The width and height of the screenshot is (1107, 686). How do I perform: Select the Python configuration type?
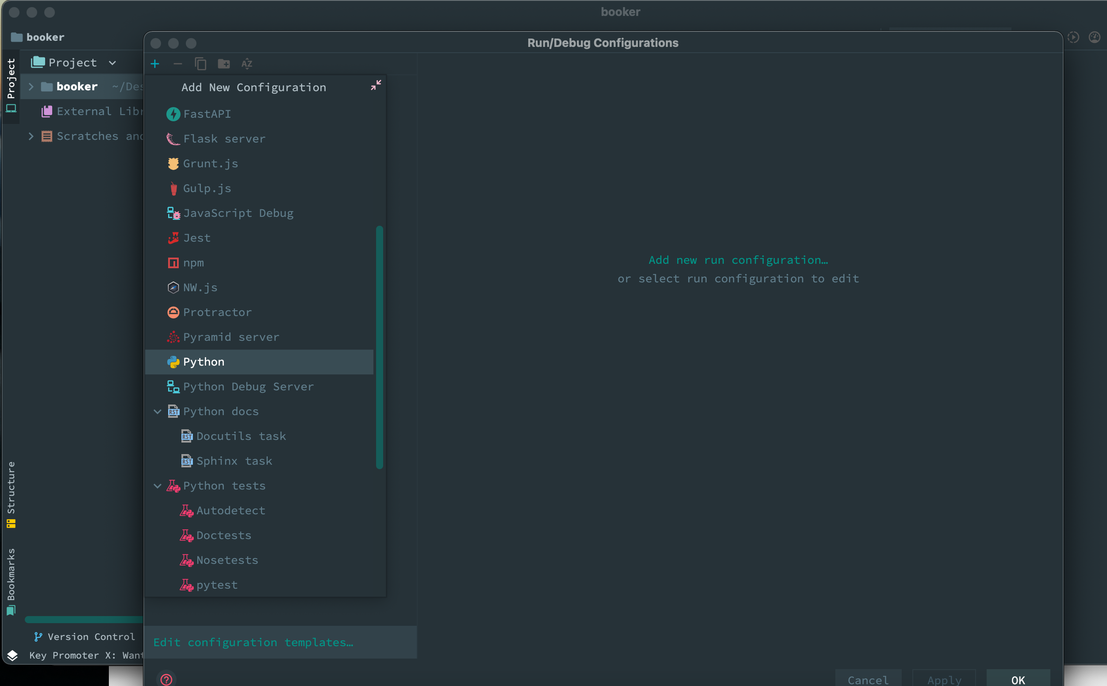203,362
